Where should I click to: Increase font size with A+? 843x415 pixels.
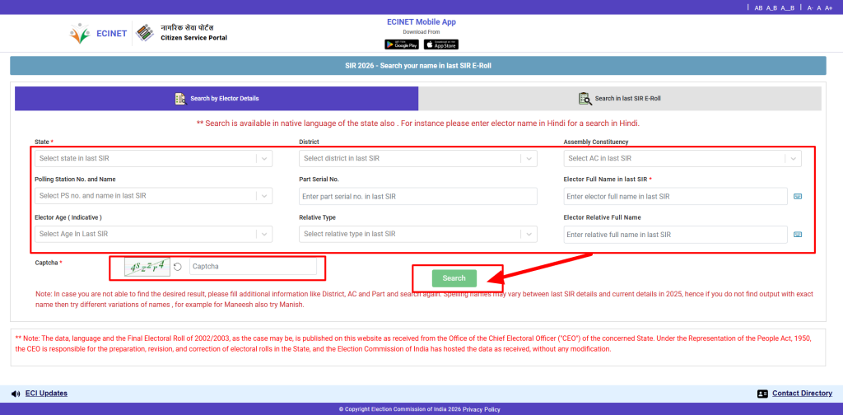pyautogui.click(x=828, y=8)
